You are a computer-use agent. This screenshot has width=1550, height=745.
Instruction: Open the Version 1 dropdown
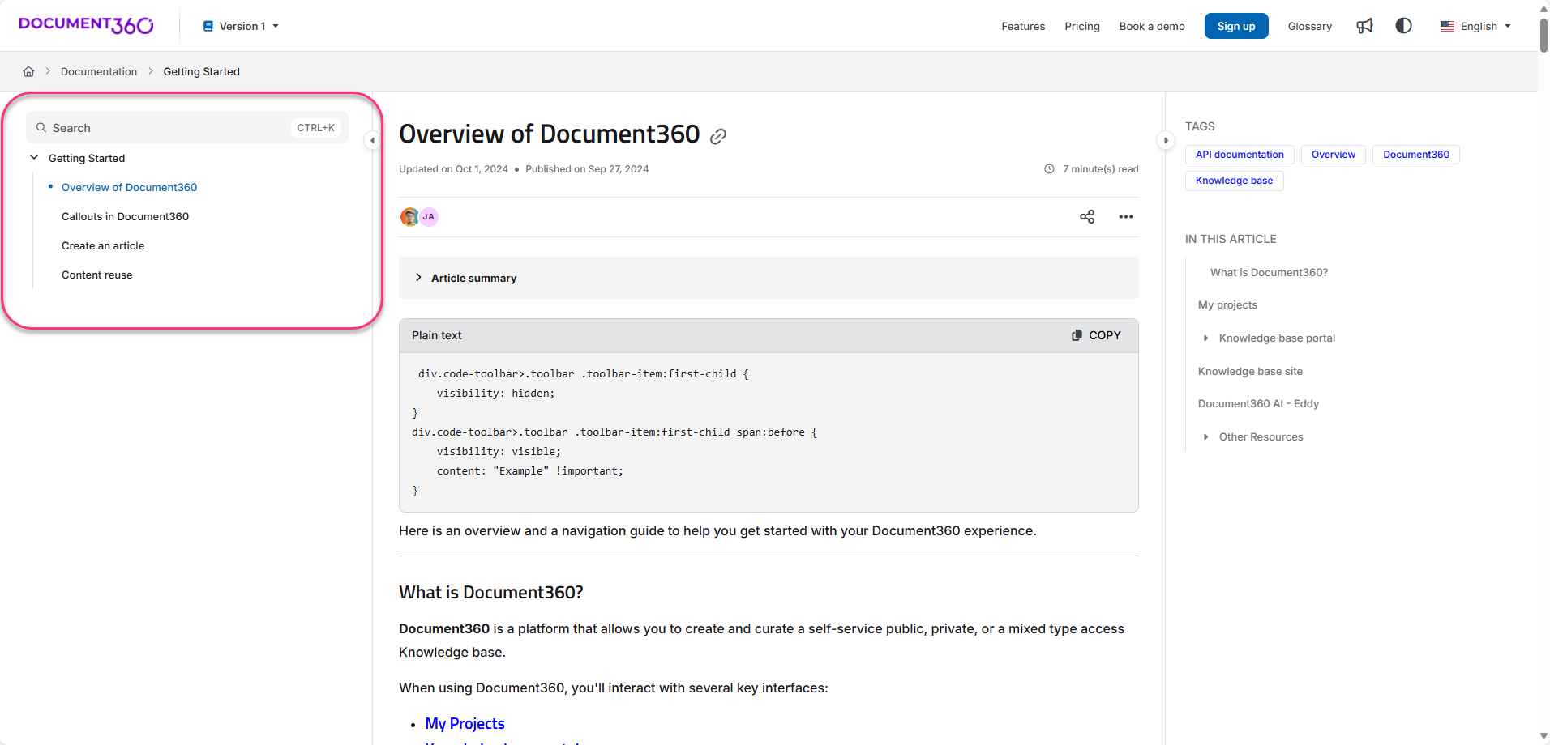241,26
